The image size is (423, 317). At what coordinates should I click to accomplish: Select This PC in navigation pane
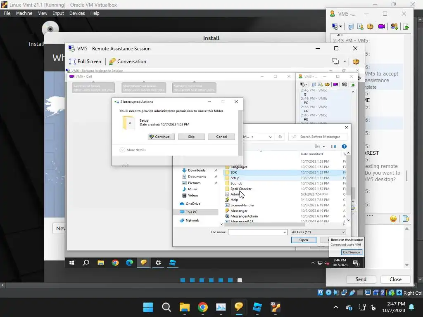coord(191,212)
